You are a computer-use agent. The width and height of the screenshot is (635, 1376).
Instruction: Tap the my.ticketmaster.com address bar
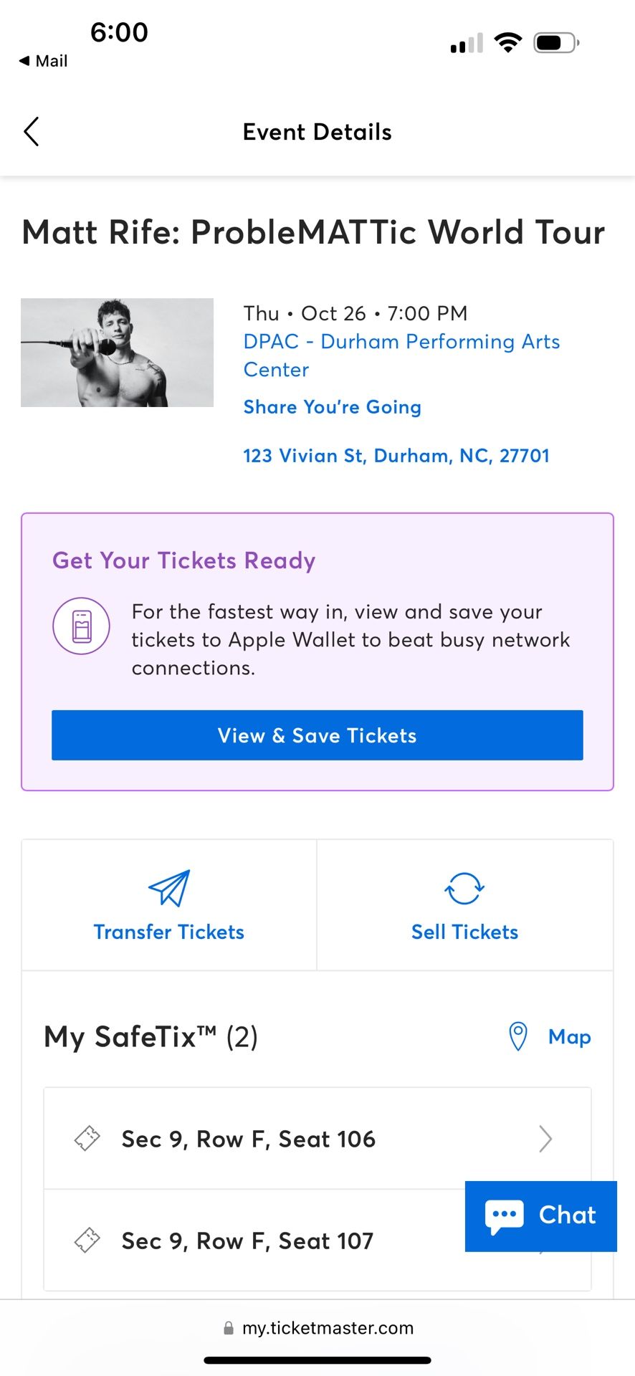point(318,1328)
